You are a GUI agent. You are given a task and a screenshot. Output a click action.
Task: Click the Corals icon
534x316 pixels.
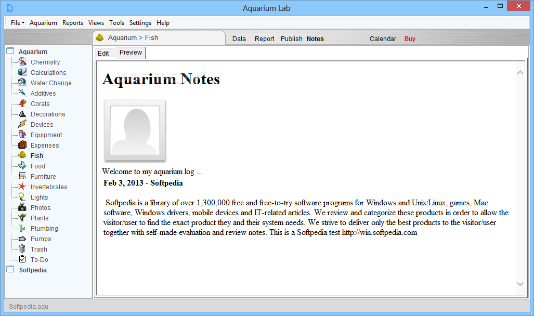22,103
